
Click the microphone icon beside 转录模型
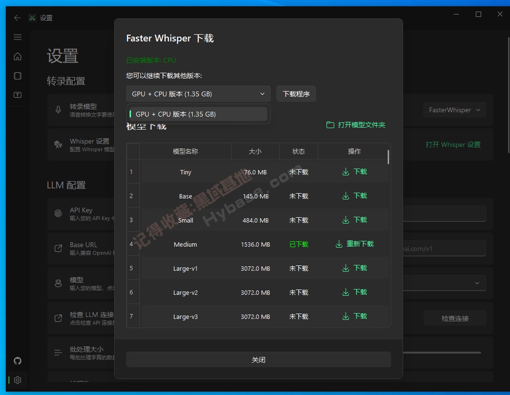(58, 110)
